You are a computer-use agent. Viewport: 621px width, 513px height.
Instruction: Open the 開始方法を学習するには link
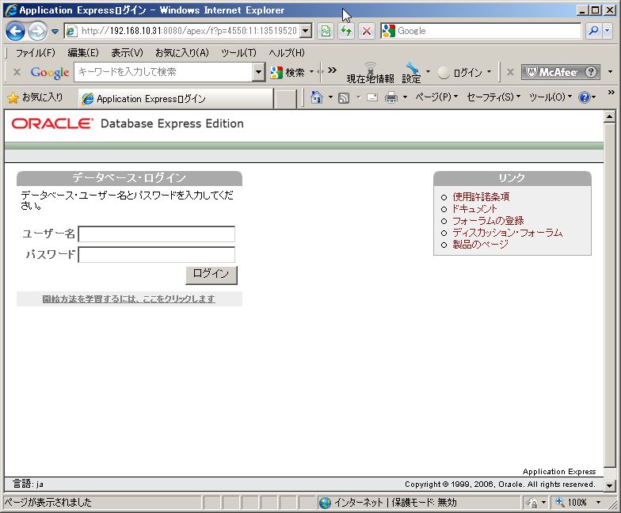[128, 299]
